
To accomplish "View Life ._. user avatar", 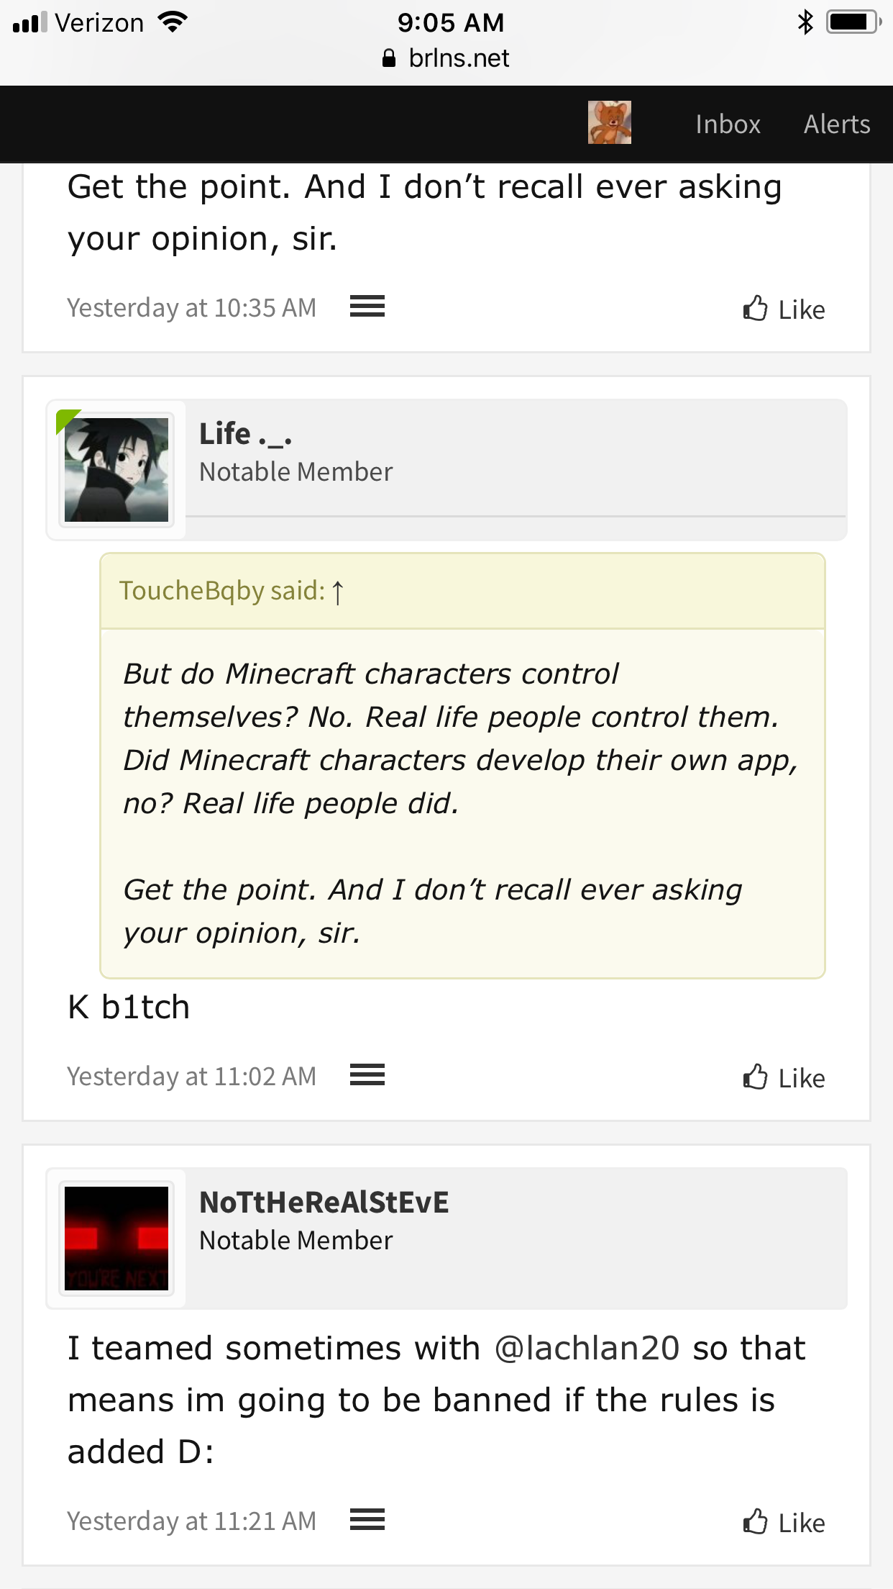I will pyautogui.click(x=116, y=470).
